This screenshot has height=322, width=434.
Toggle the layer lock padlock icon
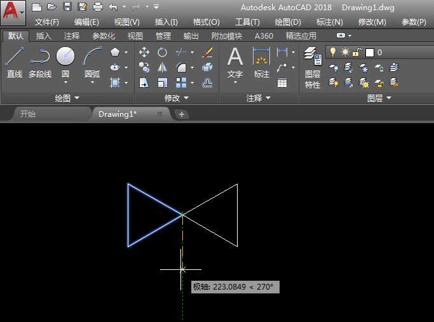[x=357, y=52]
